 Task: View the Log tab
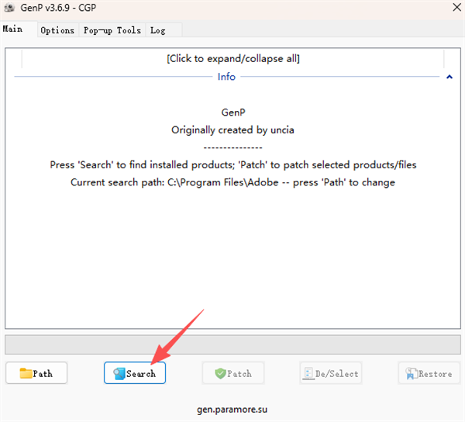click(x=164, y=30)
